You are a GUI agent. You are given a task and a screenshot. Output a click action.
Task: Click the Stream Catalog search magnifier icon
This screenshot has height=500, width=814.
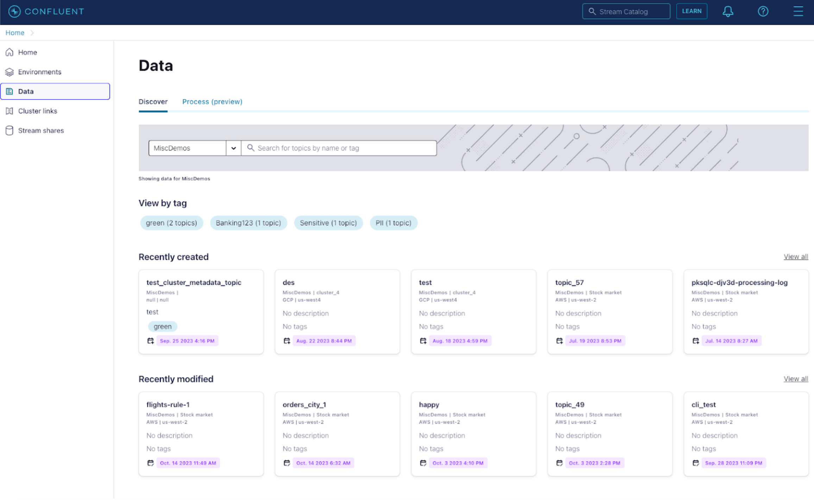coord(592,12)
